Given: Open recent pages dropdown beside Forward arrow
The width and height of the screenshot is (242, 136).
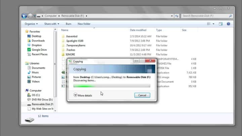Looking at the screenshot, I should [x=35, y=16].
